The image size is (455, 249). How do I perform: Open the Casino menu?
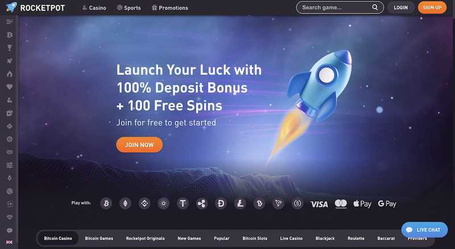click(94, 8)
